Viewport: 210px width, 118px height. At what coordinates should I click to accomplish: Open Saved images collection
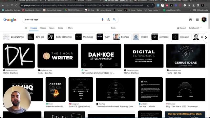[181, 28]
